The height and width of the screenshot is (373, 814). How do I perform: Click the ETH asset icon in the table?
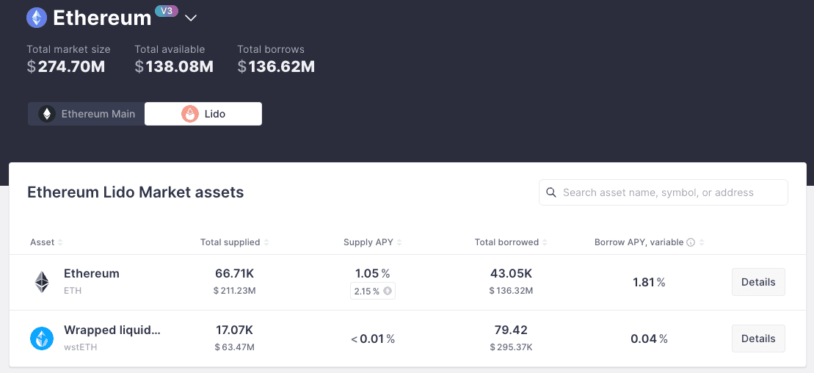42,282
